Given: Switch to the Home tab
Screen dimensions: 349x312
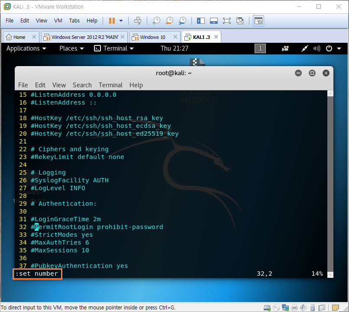Looking at the screenshot, I should click(19, 37).
